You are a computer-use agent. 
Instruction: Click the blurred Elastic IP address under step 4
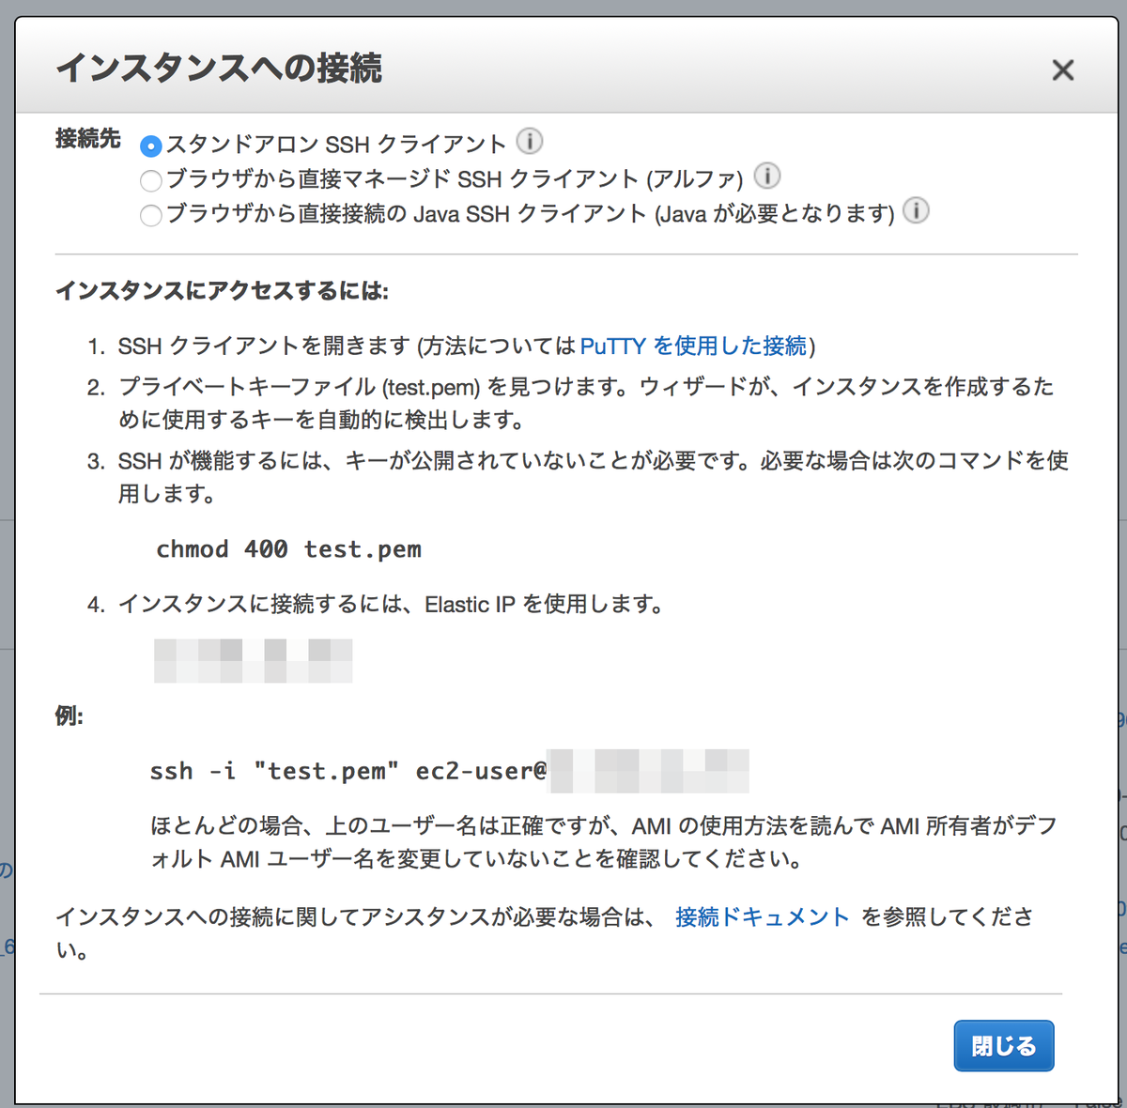254,660
